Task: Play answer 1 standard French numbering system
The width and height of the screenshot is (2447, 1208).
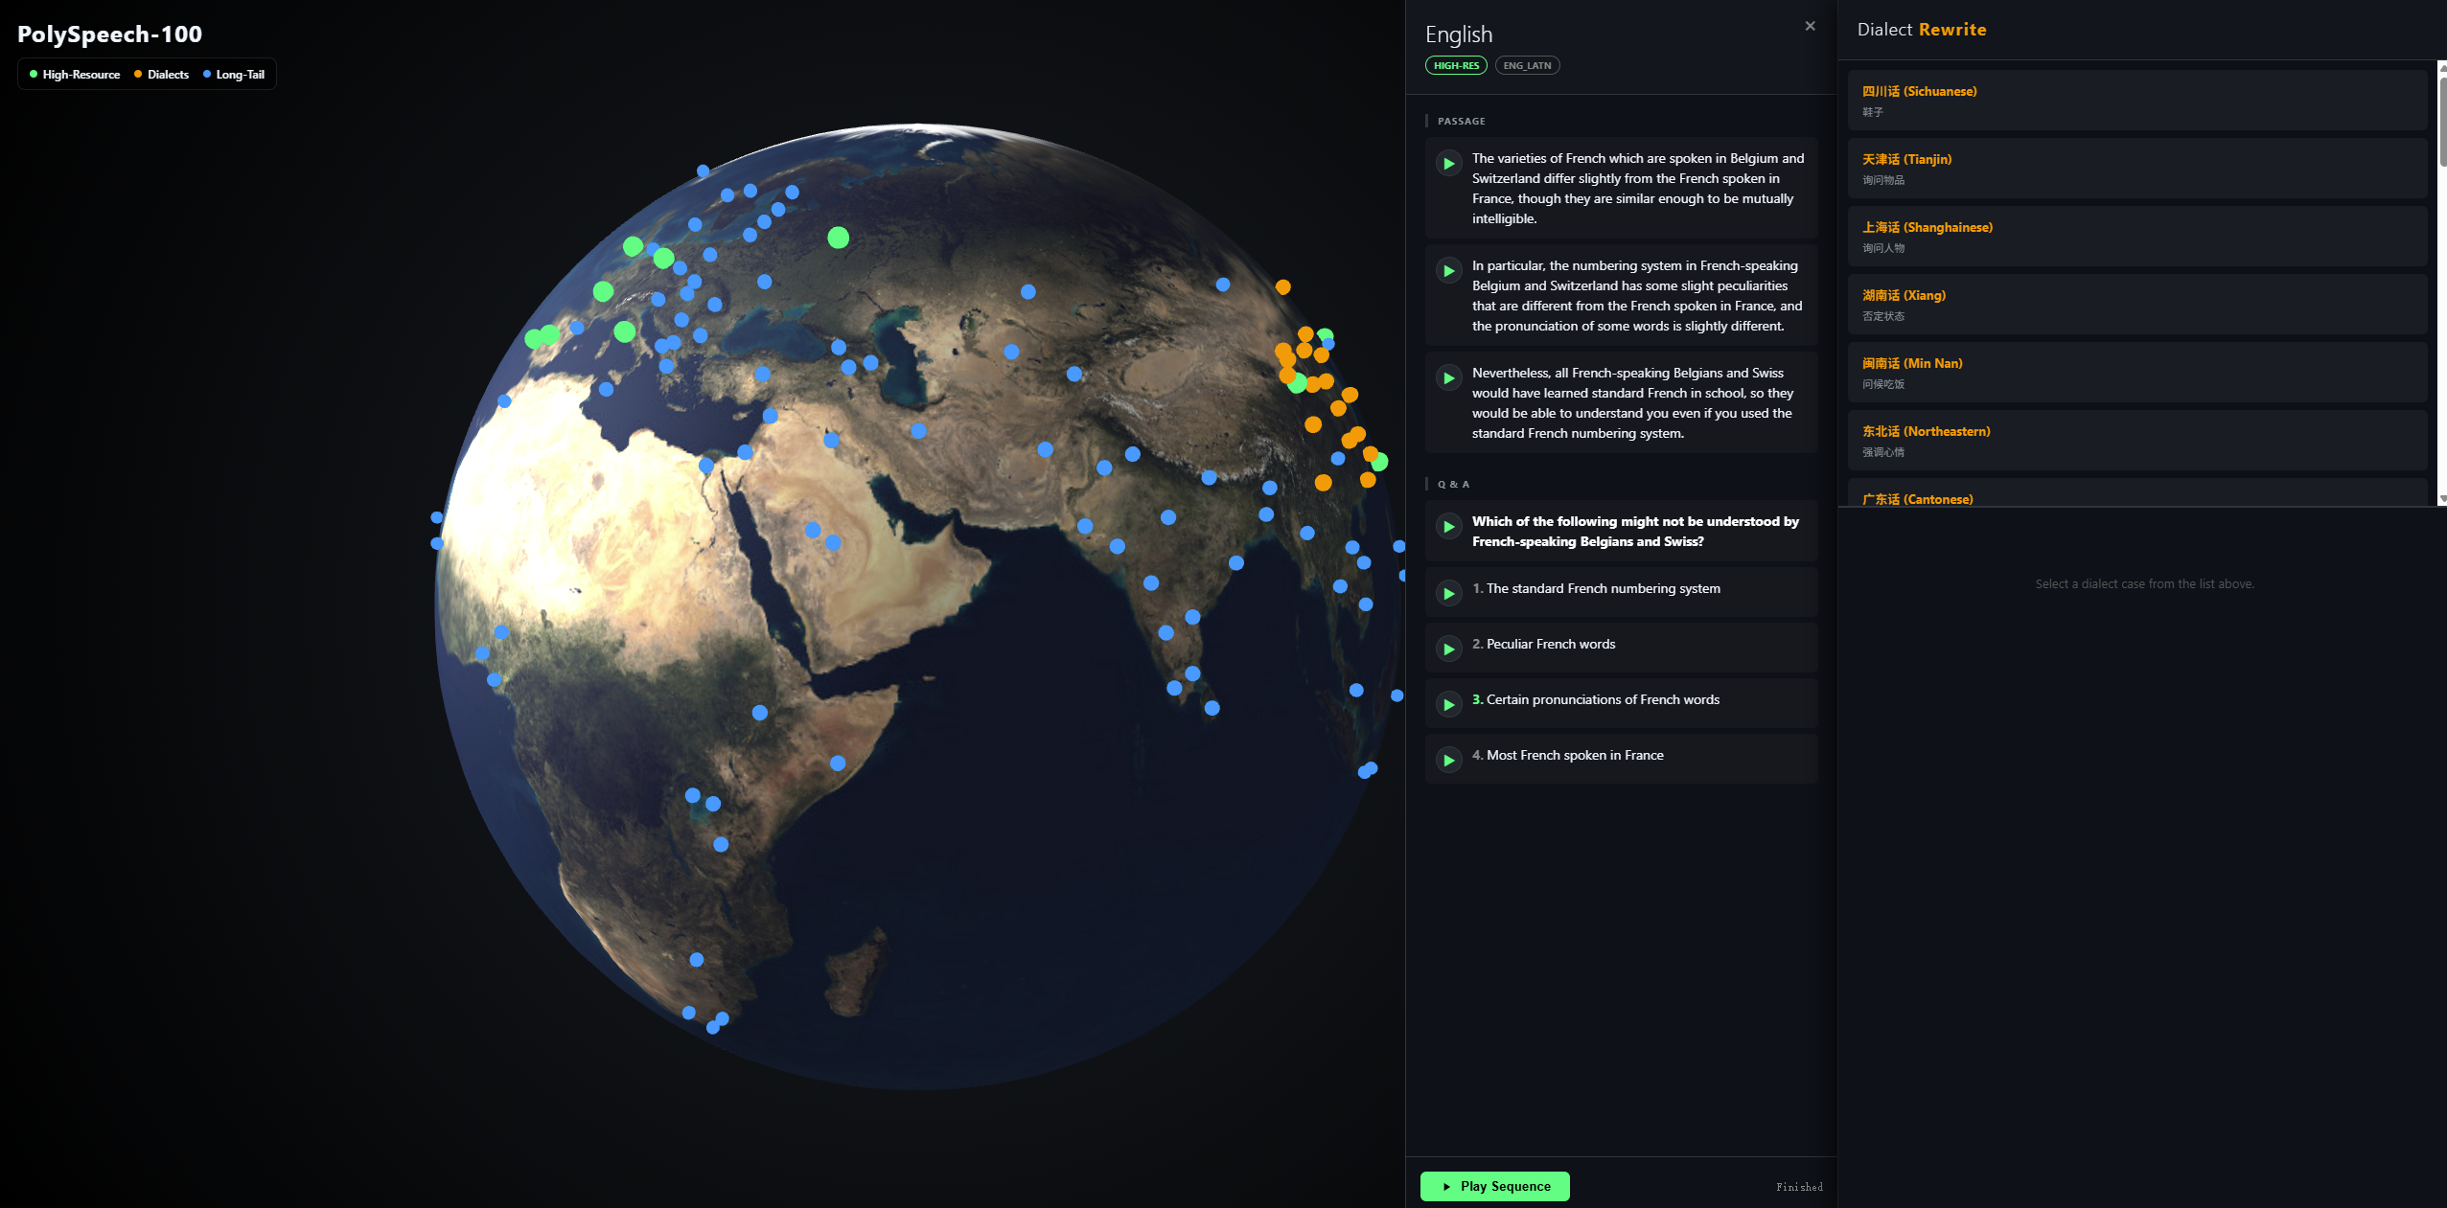Action: 1448,594
